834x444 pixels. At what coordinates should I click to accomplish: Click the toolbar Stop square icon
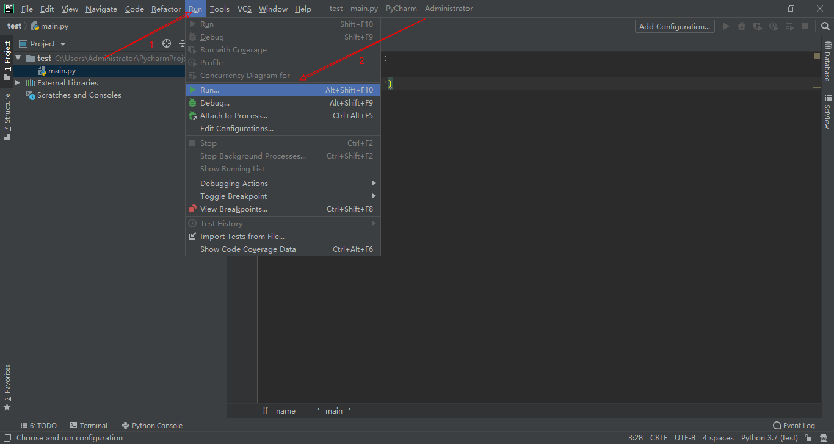click(x=805, y=26)
